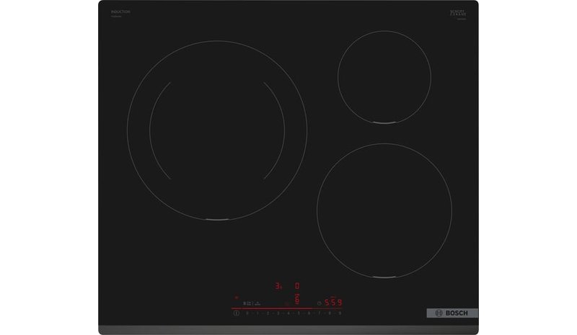The image size is (577, 335).
Task: Tap the small red indicator above power
Action: click(237, 298)
